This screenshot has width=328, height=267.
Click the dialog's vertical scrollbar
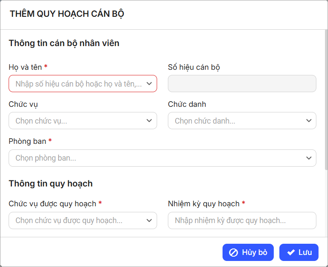coord(326,99)
